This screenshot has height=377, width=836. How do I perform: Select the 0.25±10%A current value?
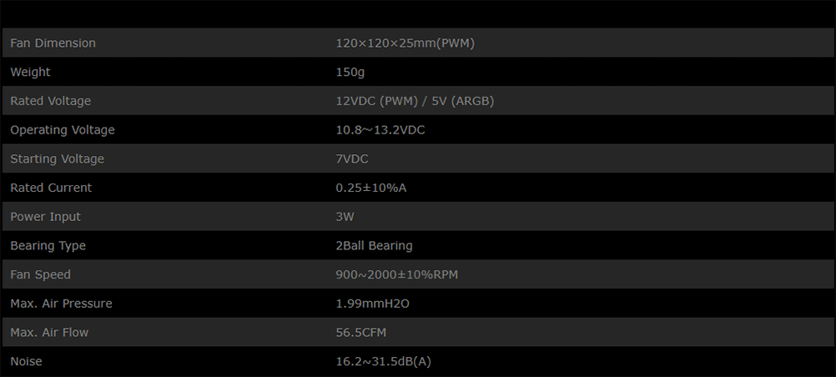click(370, 188)
